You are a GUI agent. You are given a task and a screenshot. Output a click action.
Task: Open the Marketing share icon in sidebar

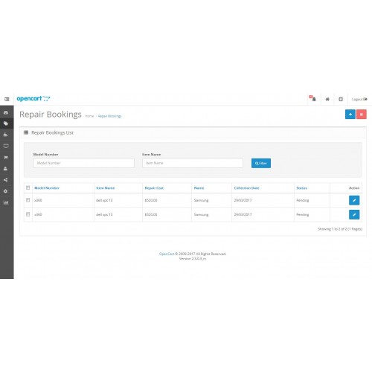click(x=6, y=180)
